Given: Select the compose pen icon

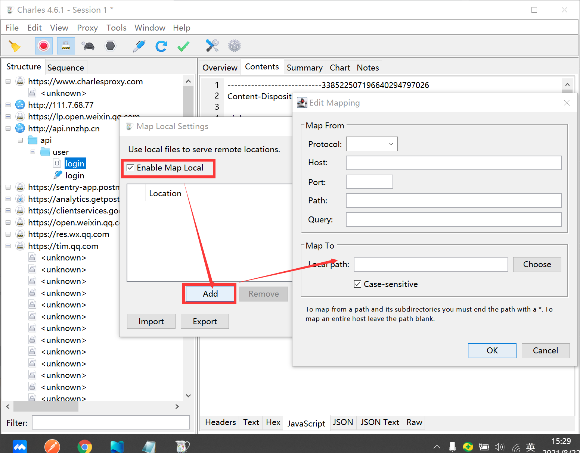Looking at the screenshot, I should (139, 46).
